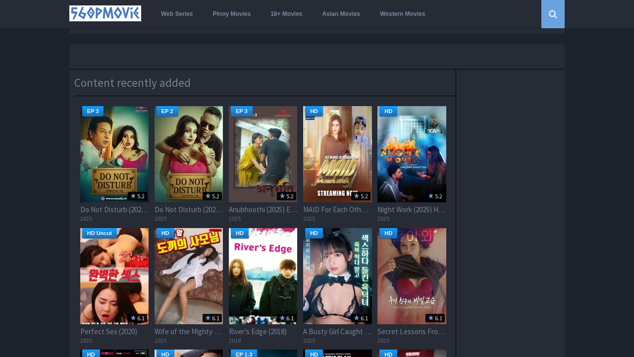Open the Web Series menu

click(177, 14)
